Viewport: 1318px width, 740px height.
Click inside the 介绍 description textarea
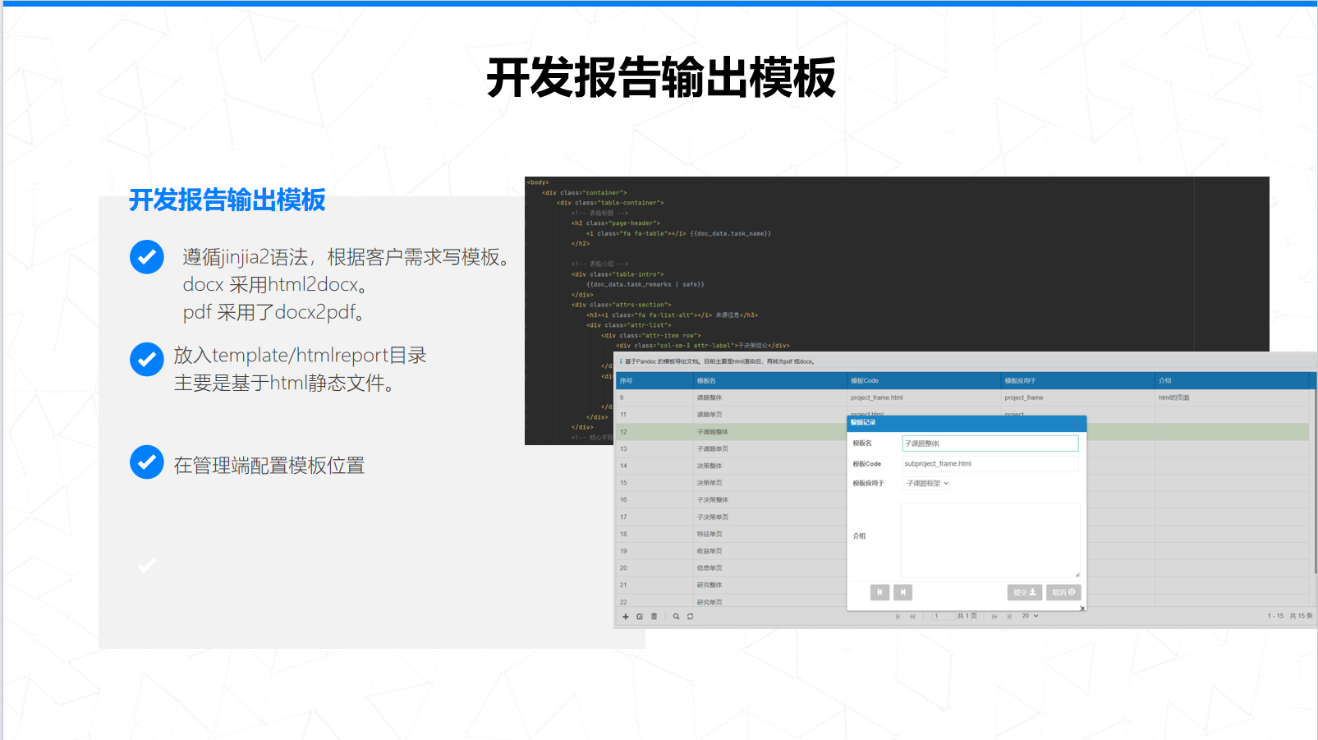pyautogui.click(x=990, y=538)
